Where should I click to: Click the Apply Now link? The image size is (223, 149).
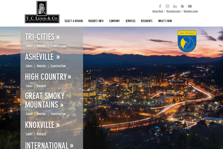tap(157, 11)
